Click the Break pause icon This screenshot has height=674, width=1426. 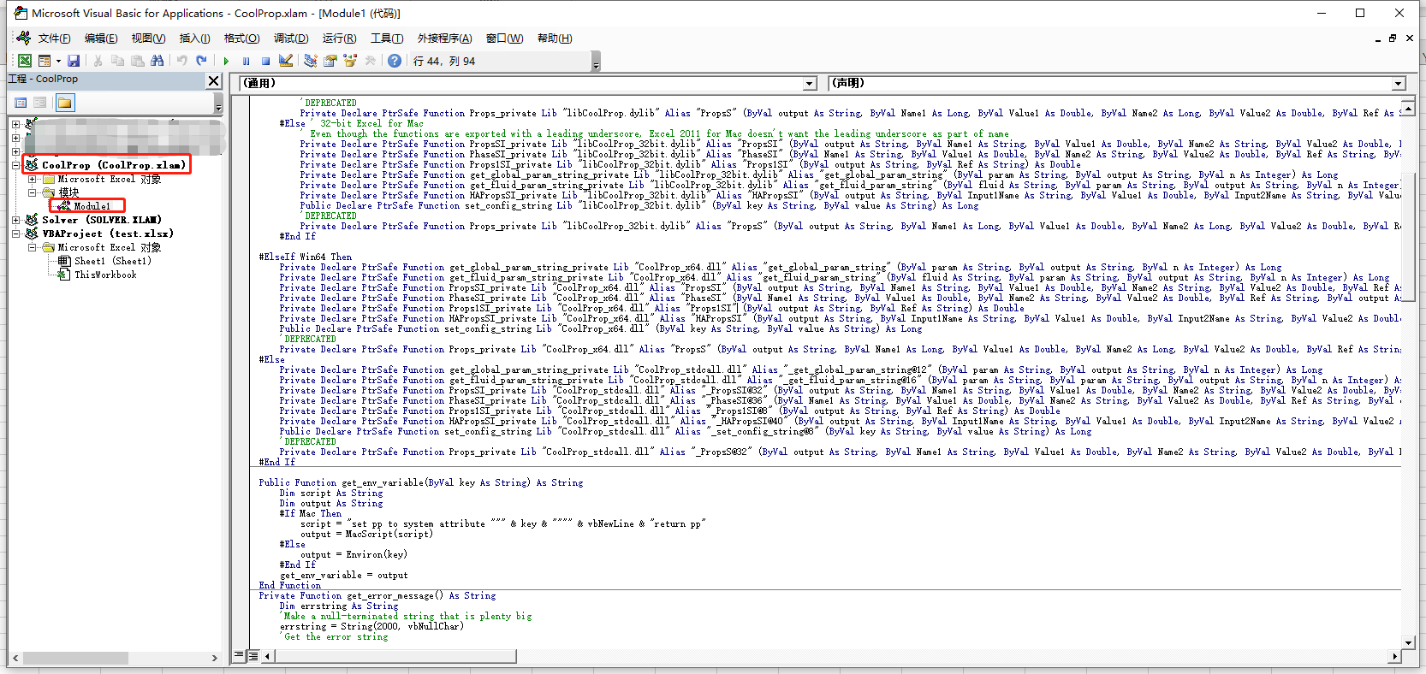246,61
